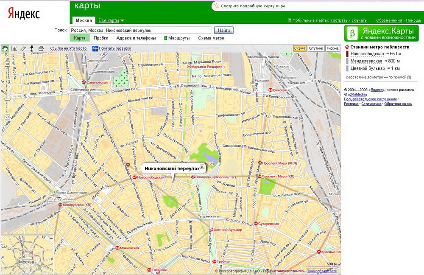Close the Никоновский переулок balloon
Image resolution: width=424 pixels, height=275 pixels.
tap(202, 167)
